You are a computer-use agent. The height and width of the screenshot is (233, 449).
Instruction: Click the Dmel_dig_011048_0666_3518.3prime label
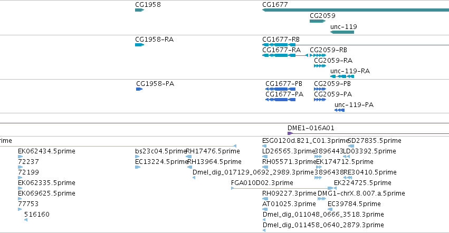click(323, 215)
